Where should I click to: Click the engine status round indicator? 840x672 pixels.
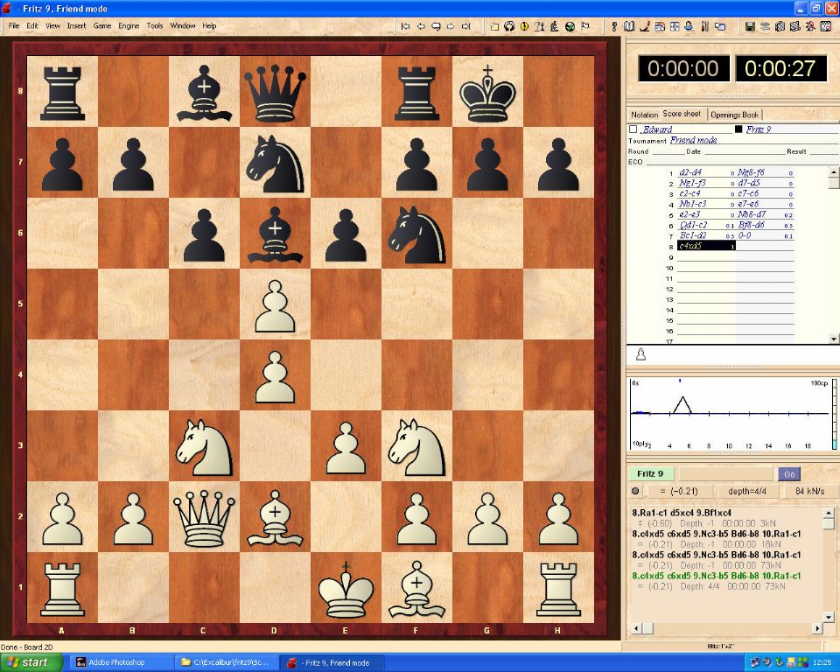tap(636, 490)
